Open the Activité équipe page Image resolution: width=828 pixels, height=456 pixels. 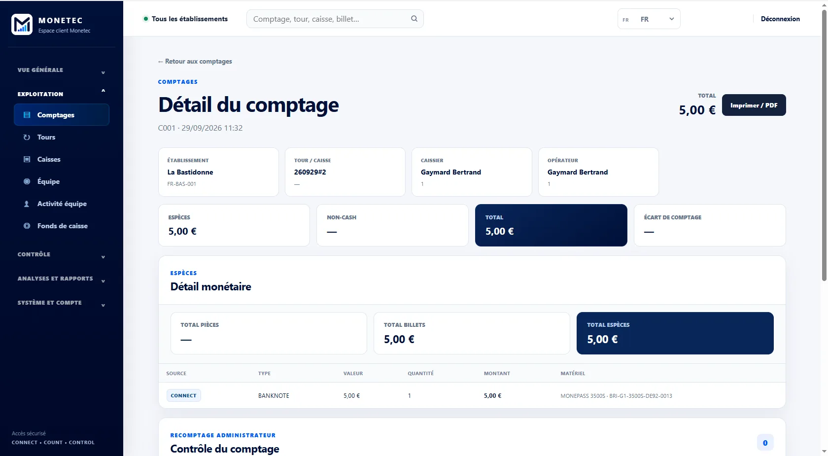(x=62, y=204)
